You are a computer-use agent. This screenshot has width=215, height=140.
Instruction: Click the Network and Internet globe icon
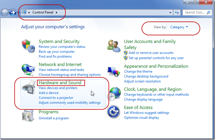click(28, 70)
